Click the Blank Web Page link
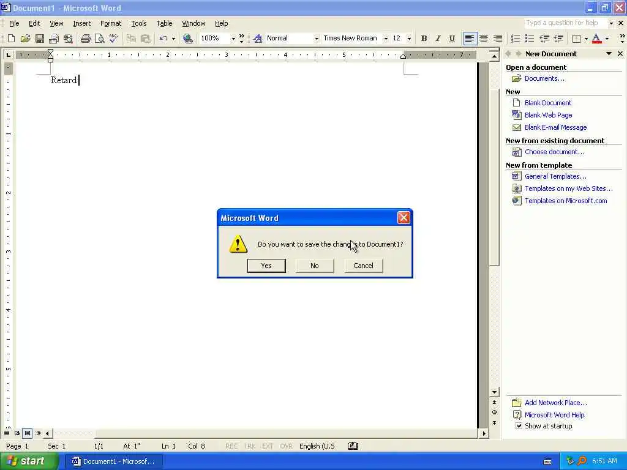Screen dimensions: 627x470 click(548, 115)
